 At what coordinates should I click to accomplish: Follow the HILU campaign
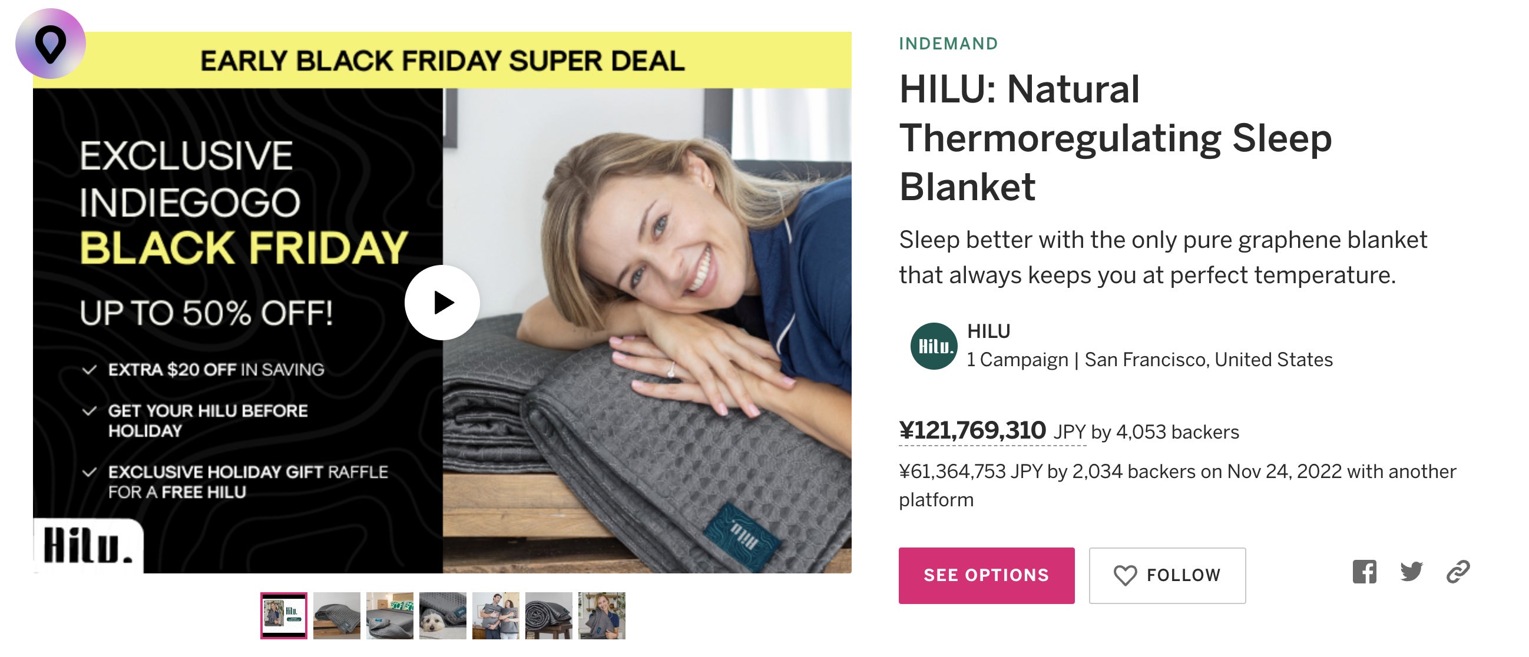(x=1167, y=575)
